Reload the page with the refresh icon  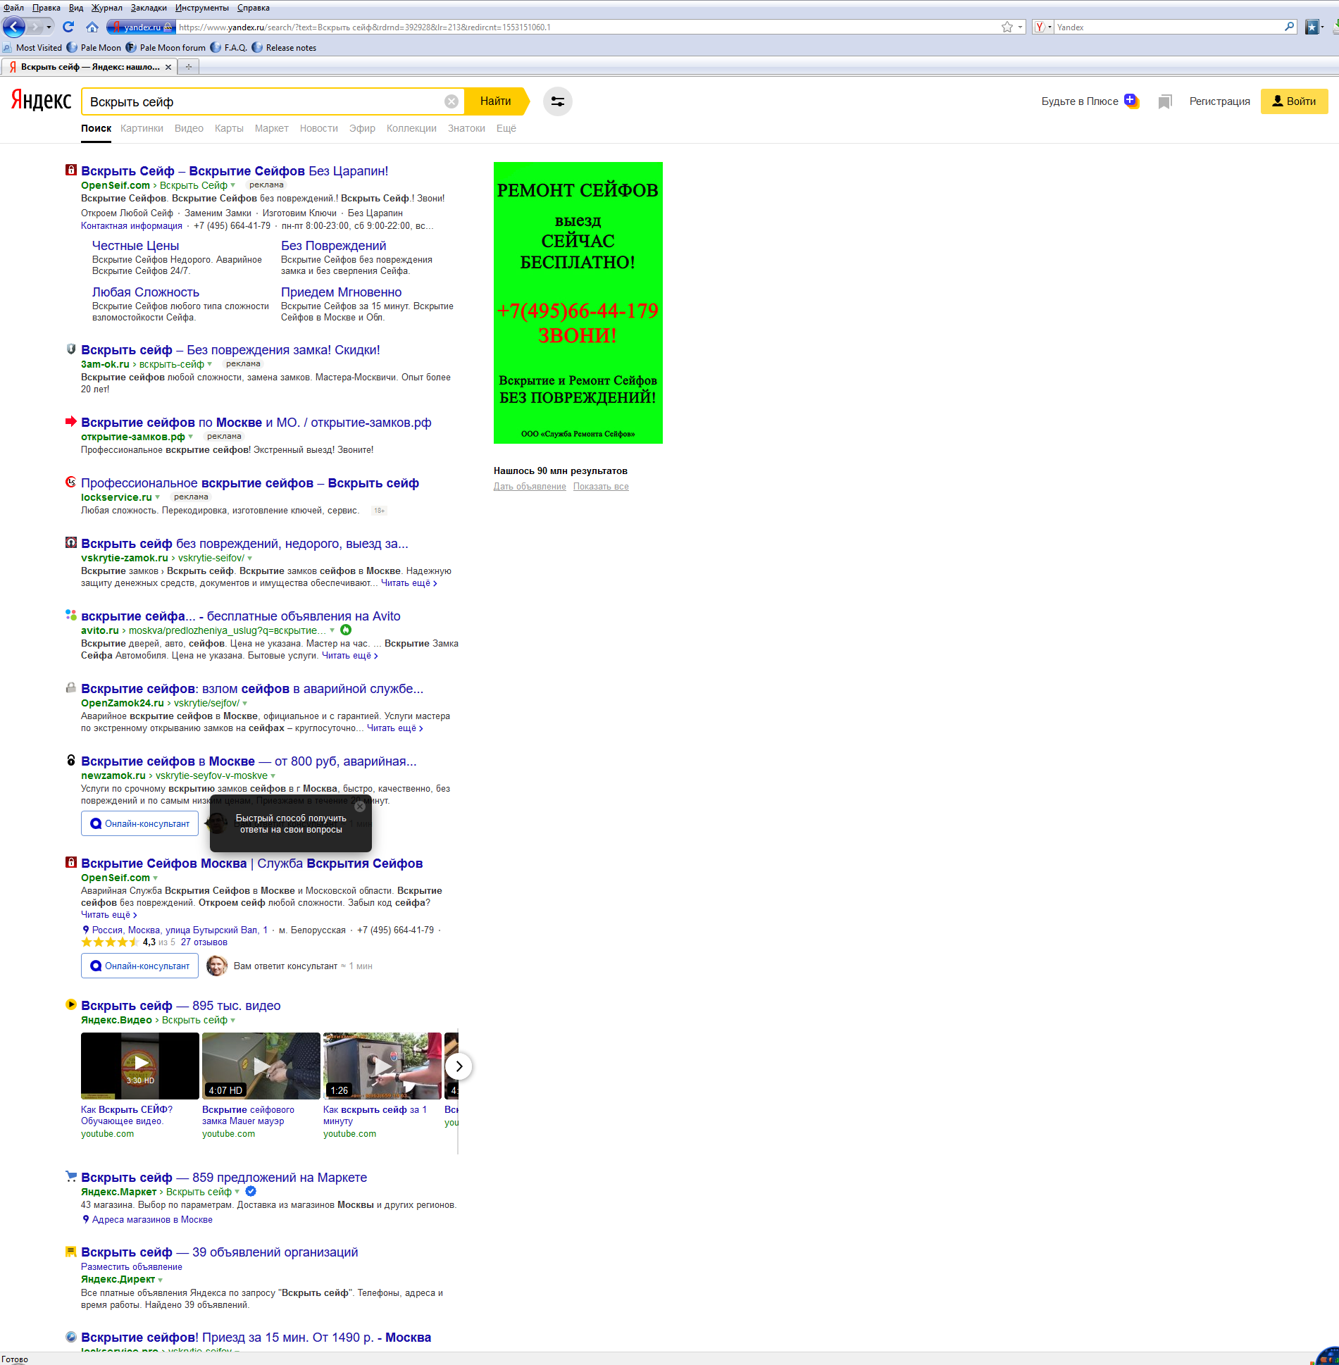tap(68, 27)
